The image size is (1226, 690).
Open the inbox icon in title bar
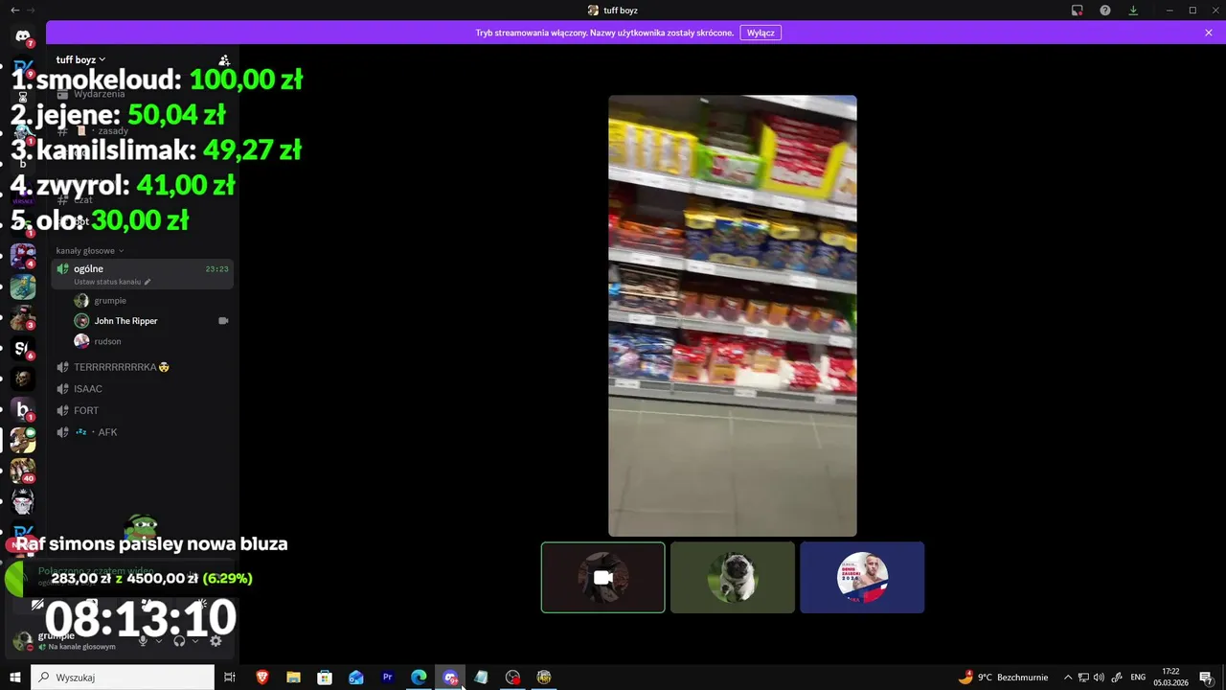pyautogui.click(x=1078, y=11)
